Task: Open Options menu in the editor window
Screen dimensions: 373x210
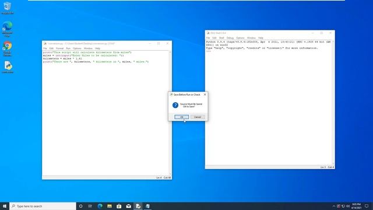Action: click(x=77, y=48)
